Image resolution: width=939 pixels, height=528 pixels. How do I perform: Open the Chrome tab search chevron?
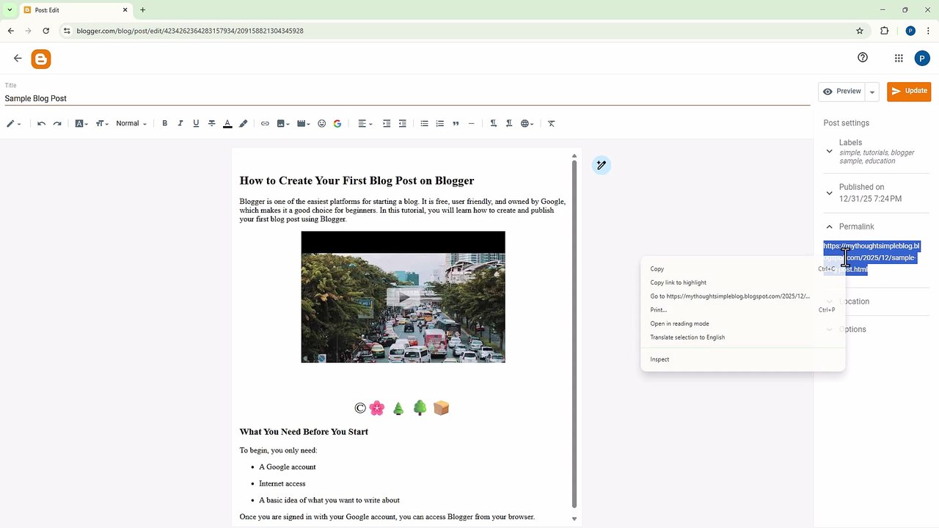click(x=10, y=10)
